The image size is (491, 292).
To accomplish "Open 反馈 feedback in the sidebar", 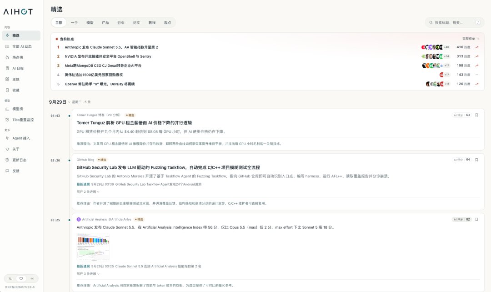I will [21, 171].
